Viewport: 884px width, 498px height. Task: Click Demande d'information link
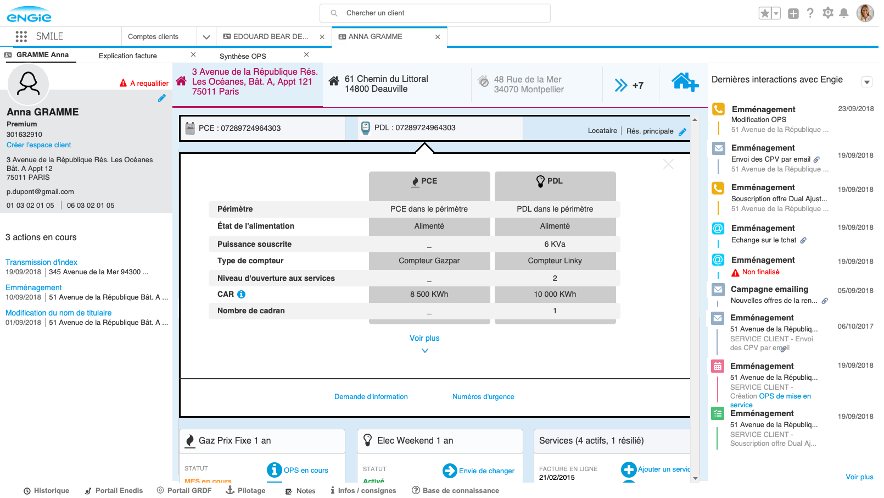pyautogui.click(x=371, y=397)
